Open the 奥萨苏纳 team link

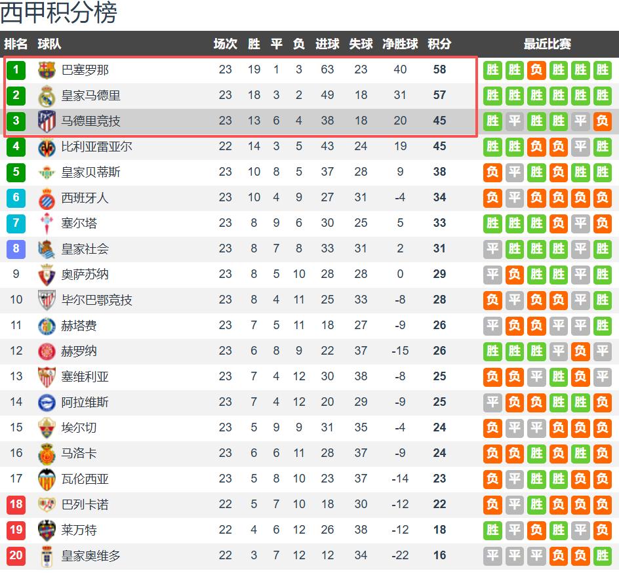pos(85,275)
